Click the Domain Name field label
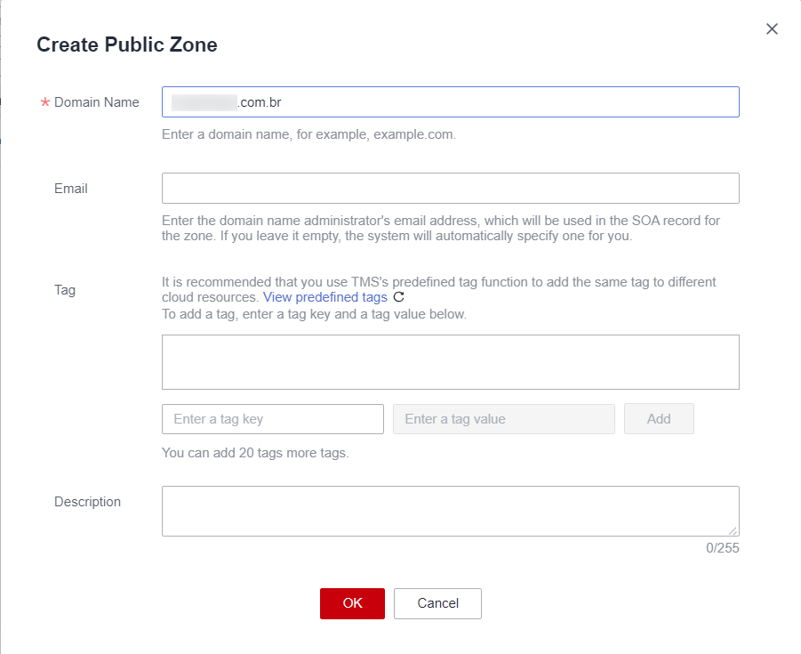 tap(96, 102)
